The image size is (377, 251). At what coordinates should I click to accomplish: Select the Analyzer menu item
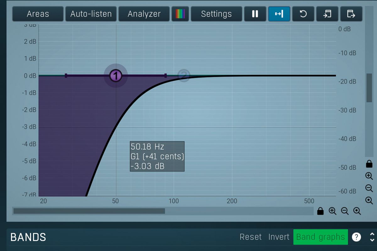[144, 14]
